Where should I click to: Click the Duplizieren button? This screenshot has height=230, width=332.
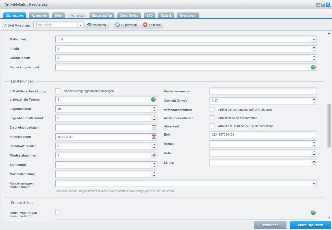(x=126, y=25)
